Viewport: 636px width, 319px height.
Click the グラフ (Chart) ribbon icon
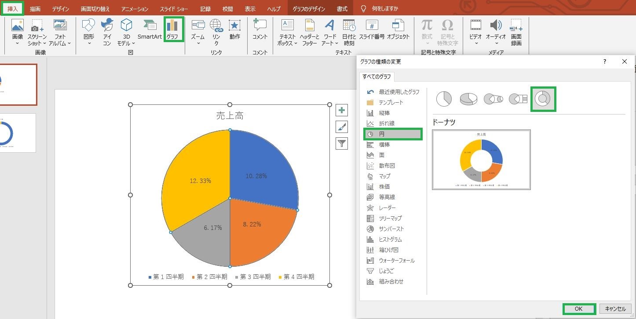172,30
